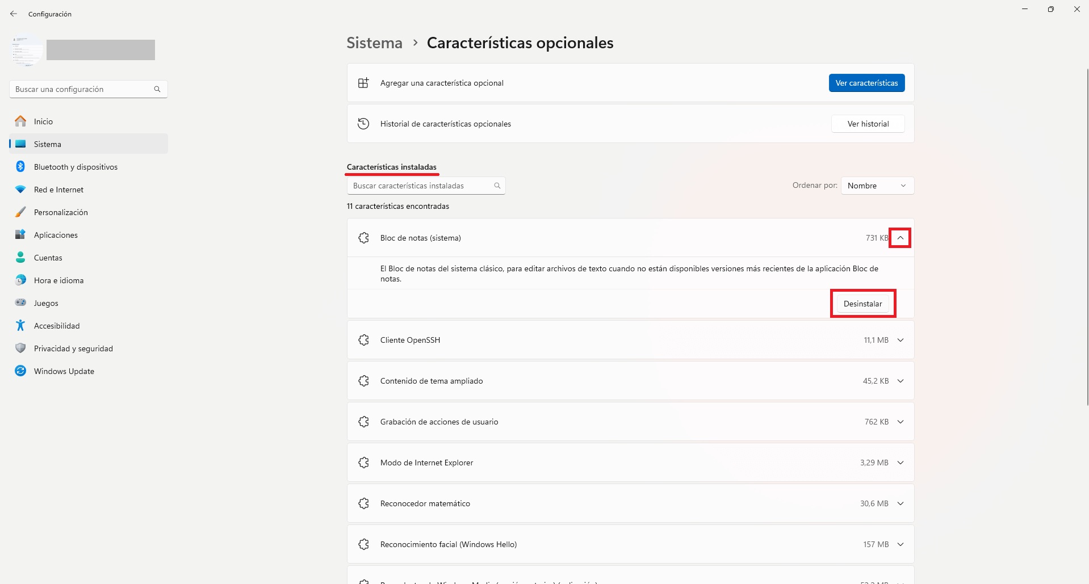
Task: Click the Historial de características opcionales clock icon
Action: pyautogui.click(x=363, y=124)
